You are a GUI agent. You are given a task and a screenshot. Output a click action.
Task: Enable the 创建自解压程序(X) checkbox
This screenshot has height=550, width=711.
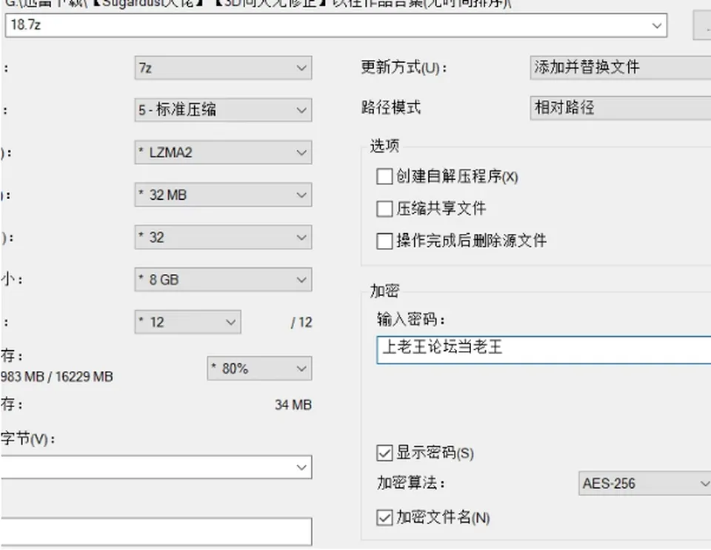384,176
